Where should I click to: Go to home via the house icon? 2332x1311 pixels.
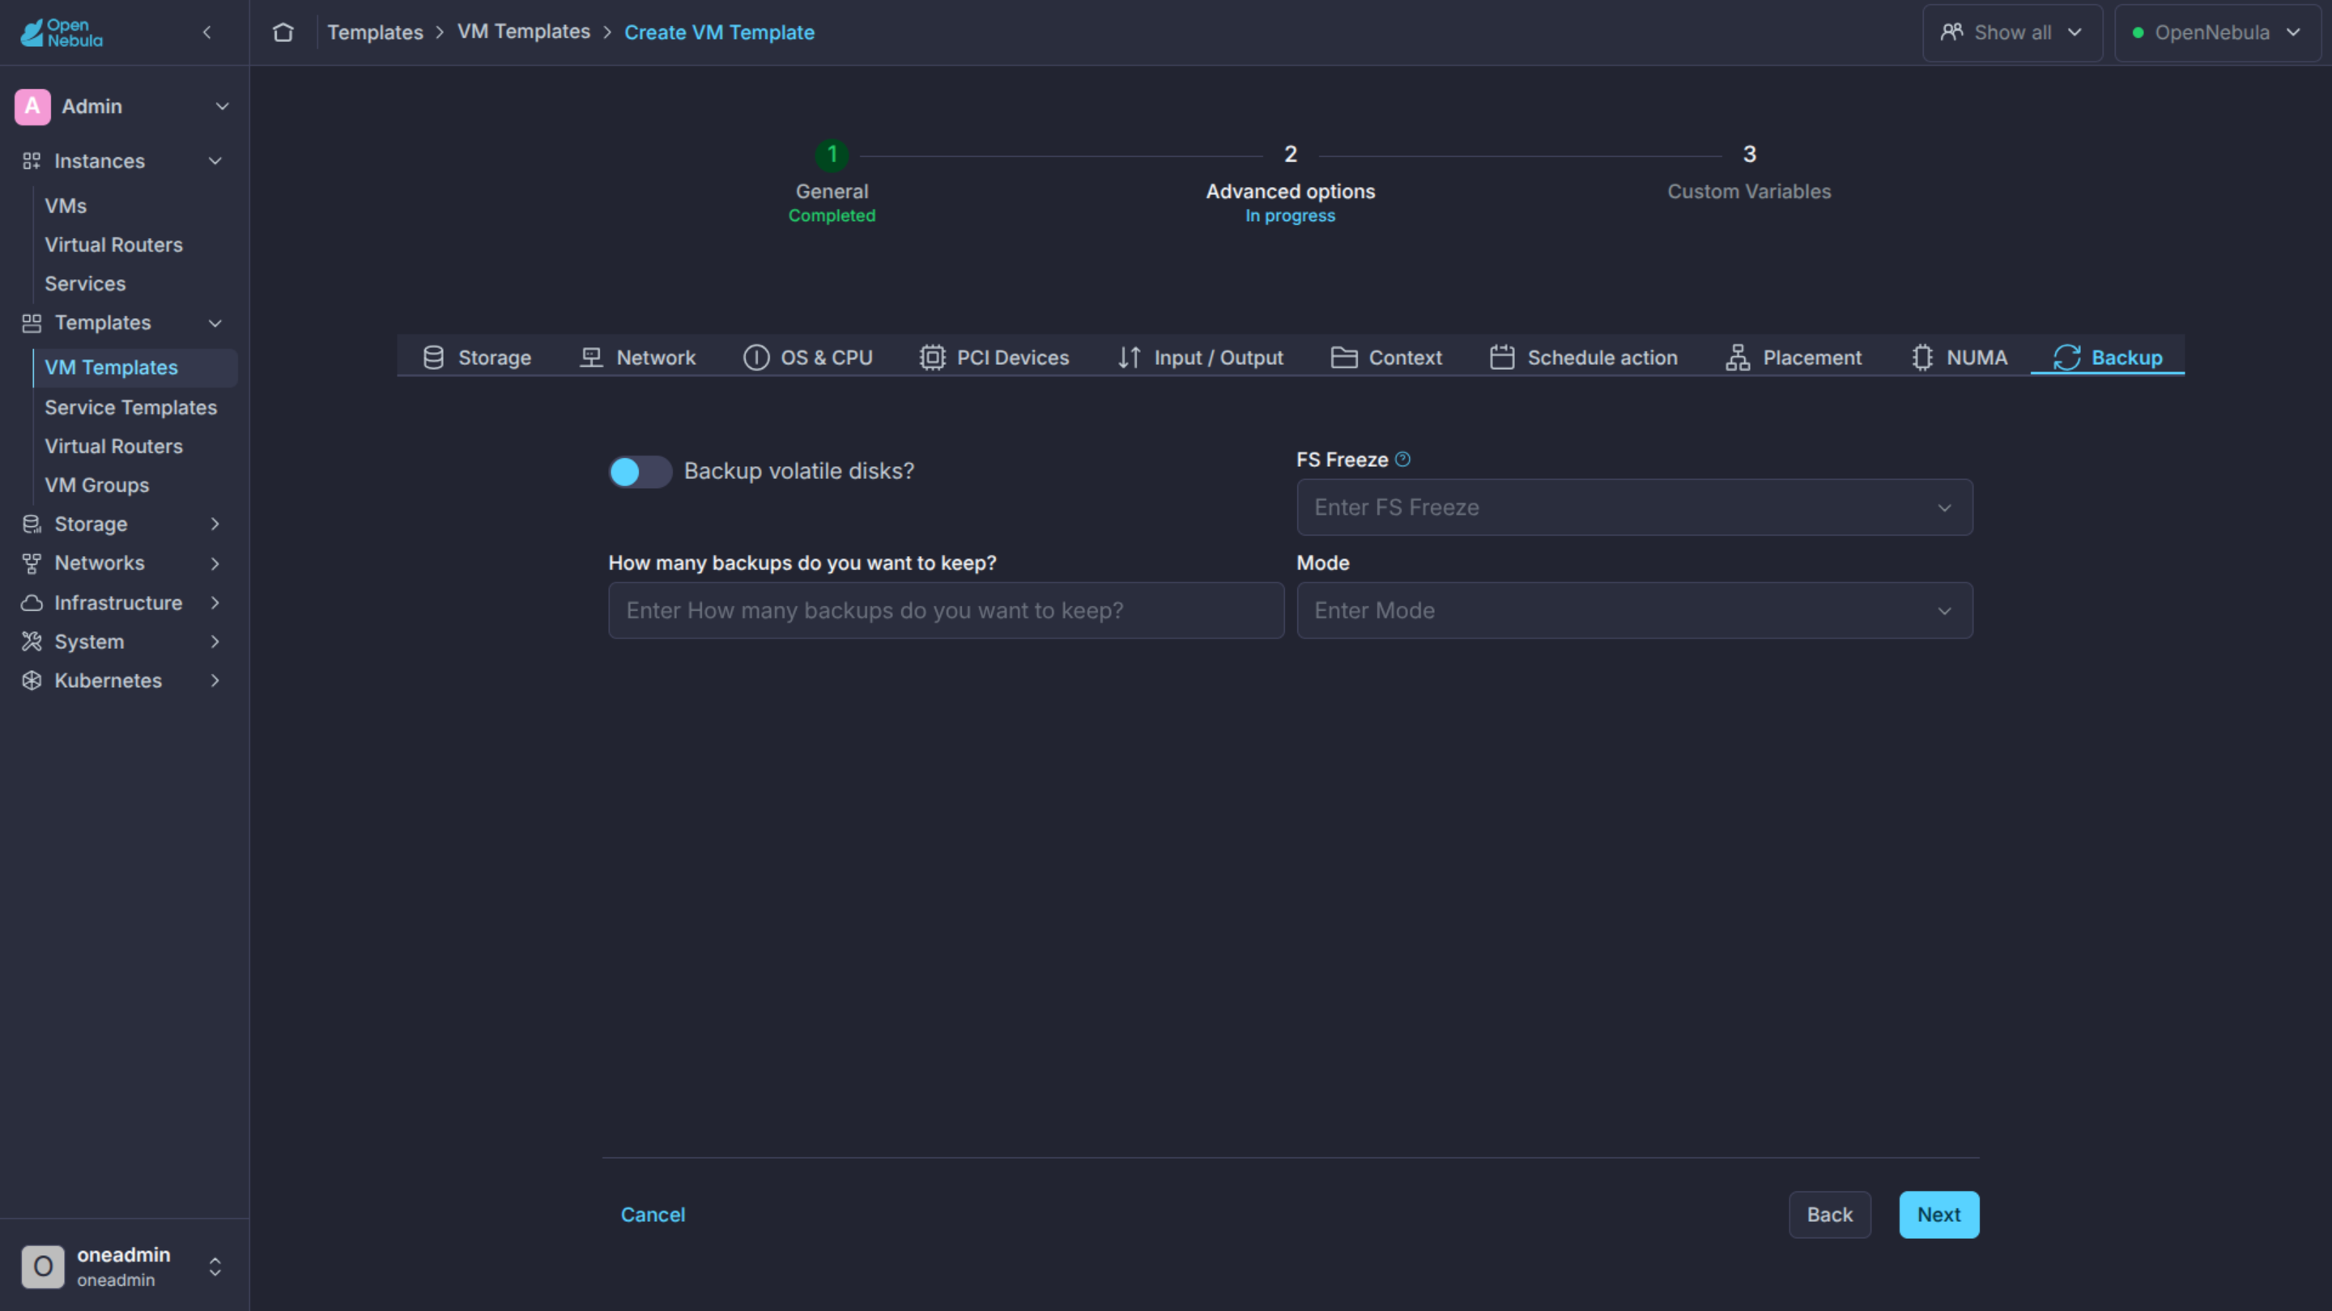tap(283, 32)
